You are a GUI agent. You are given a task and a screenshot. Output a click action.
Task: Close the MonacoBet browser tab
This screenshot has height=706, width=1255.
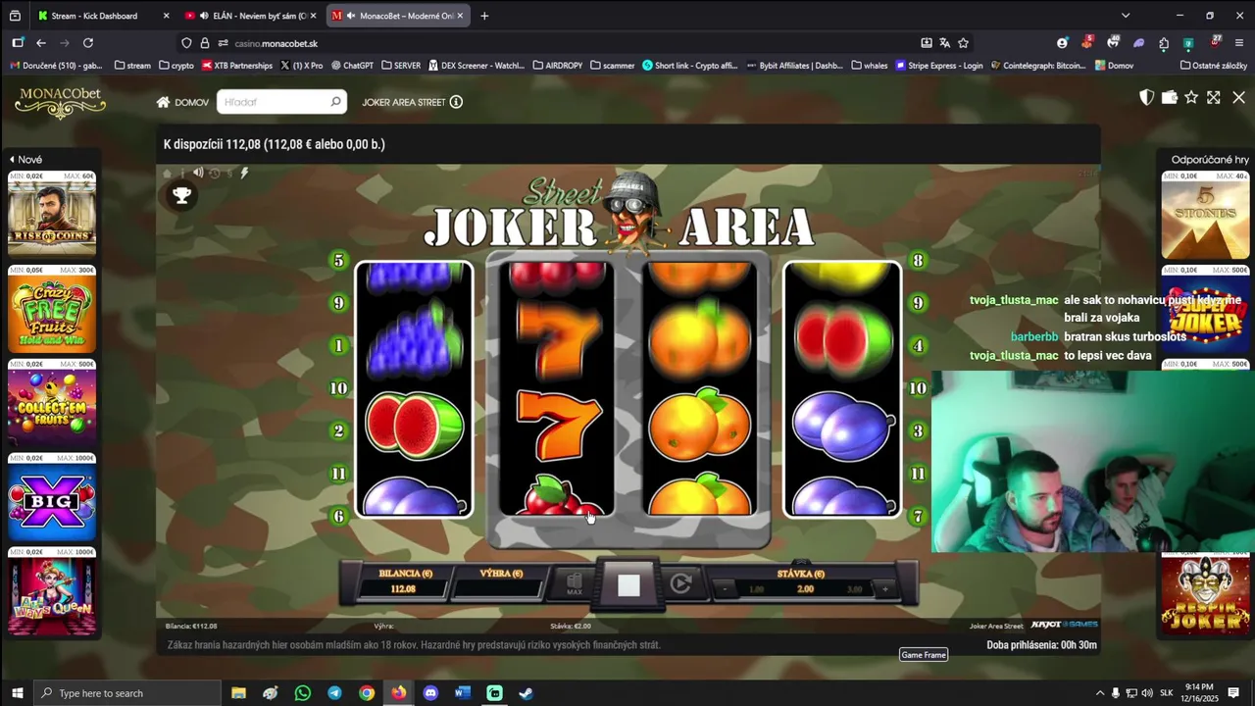pyautogui.click(x=460, y=16)
